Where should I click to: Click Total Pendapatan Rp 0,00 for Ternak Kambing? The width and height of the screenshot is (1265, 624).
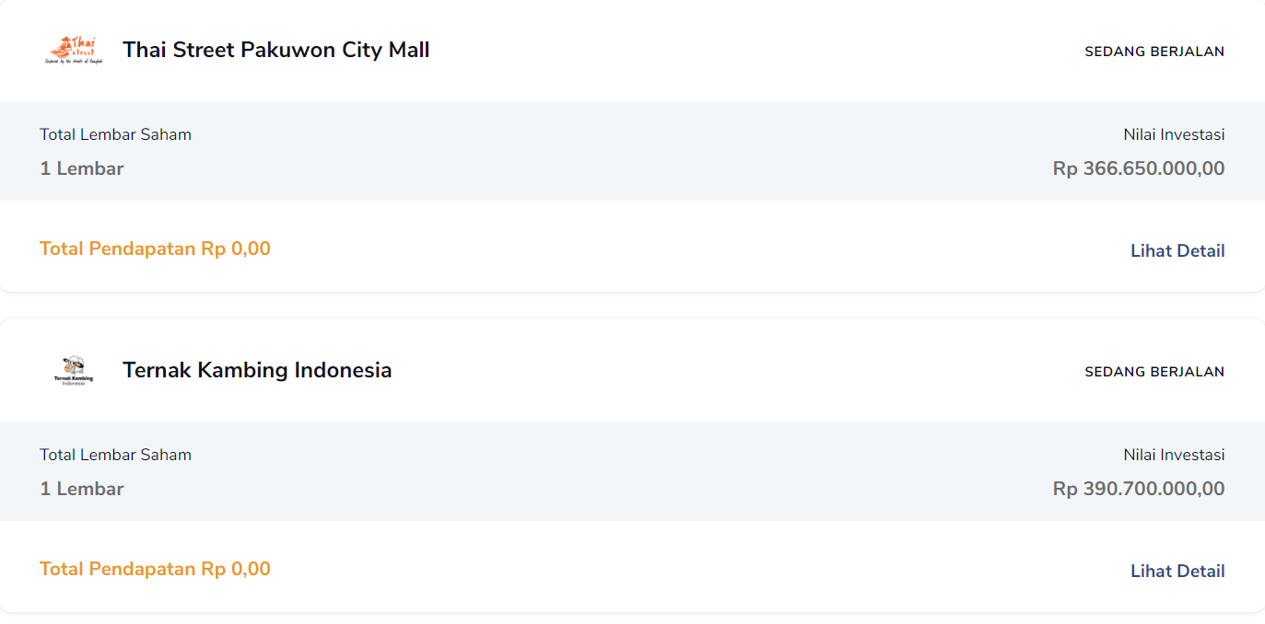[x=155, y=569]
